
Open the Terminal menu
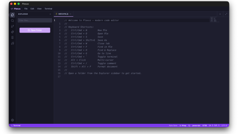point(48,9)
